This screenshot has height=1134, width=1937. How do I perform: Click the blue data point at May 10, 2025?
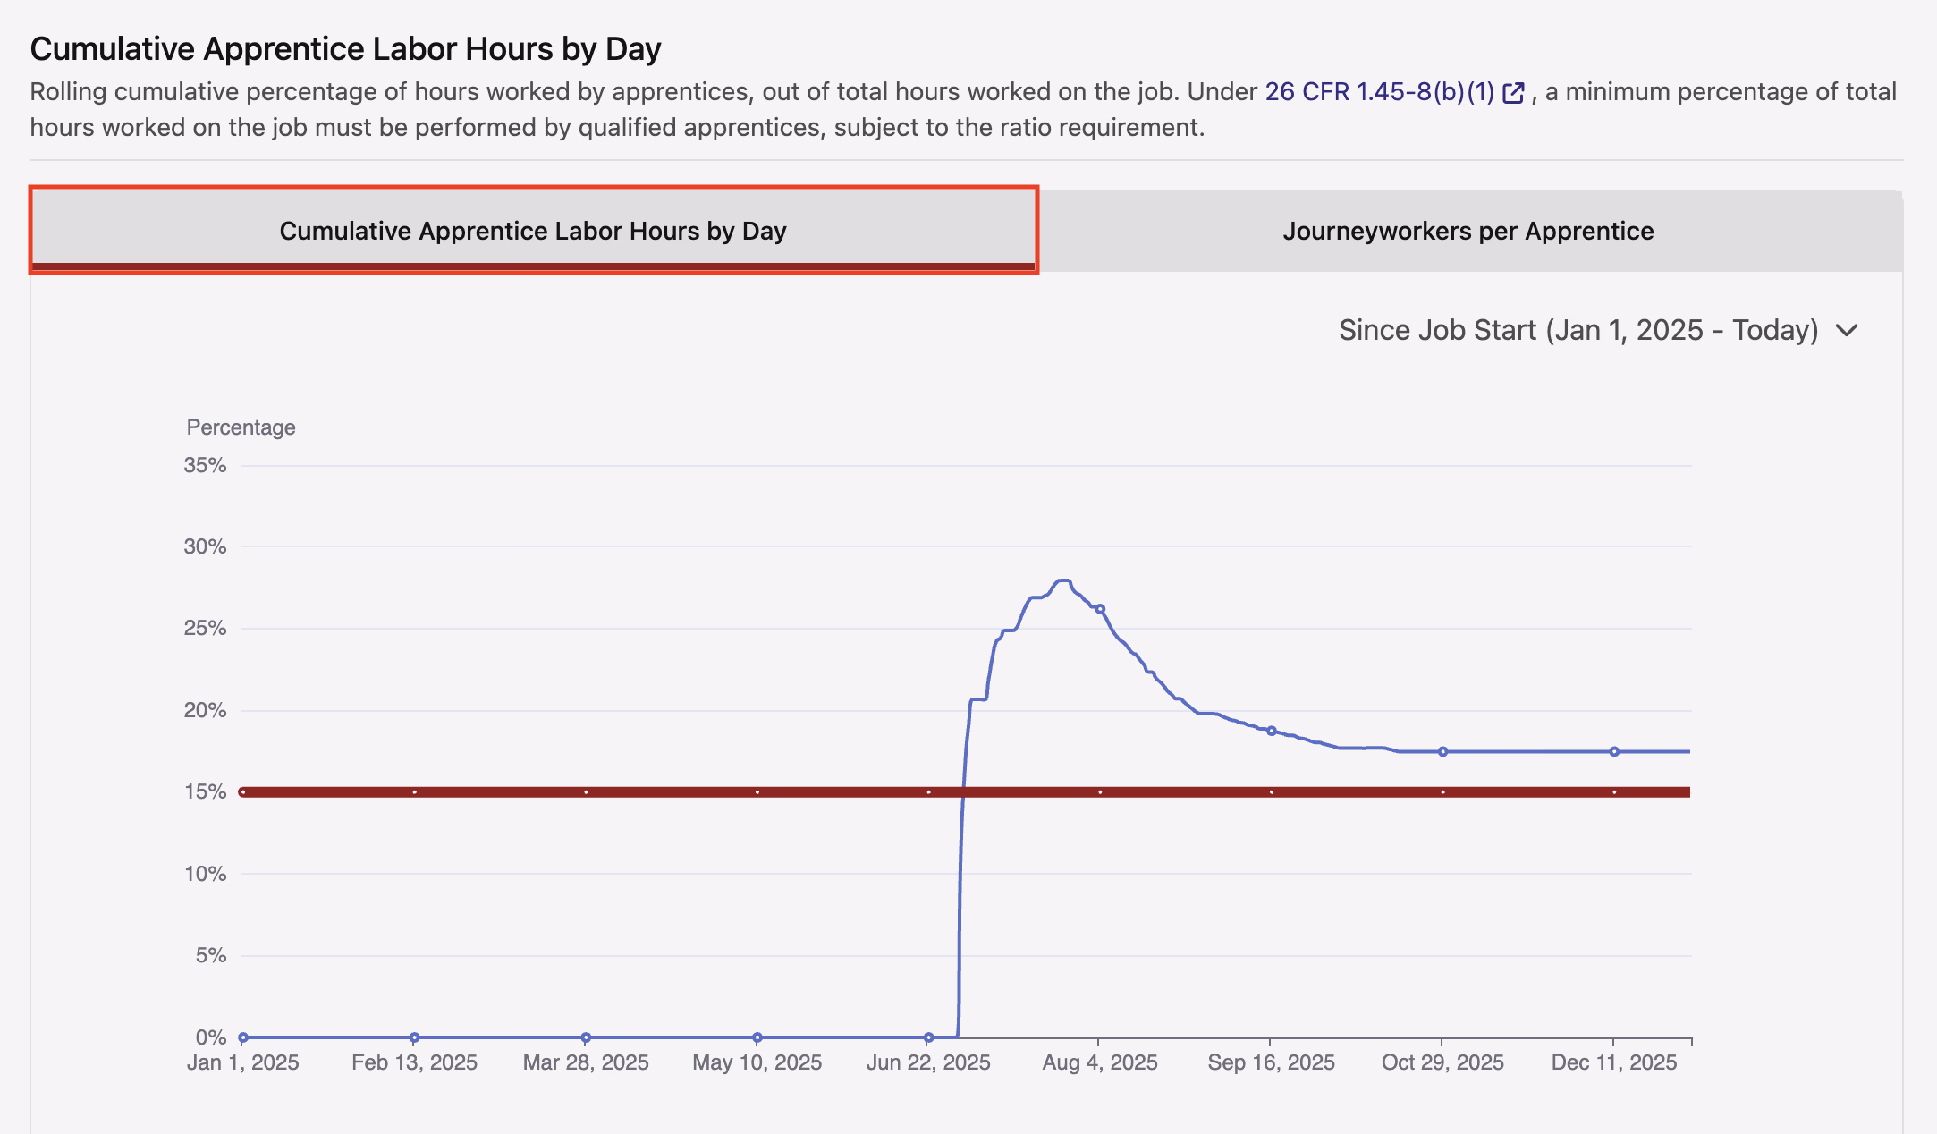point(757,1037)
